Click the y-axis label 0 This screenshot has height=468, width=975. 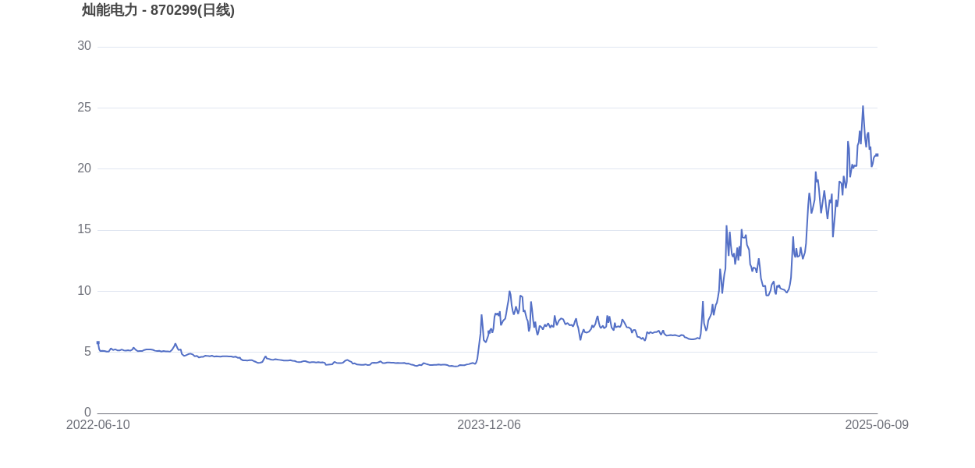[x=88, y=413]
